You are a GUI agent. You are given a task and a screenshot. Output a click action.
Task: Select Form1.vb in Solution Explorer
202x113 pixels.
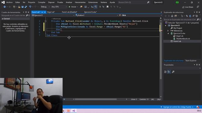(177, 41)
